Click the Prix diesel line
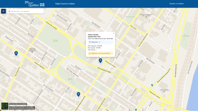Image resolution: width=198 pixels, height=111 pixels. click(93, 50)
